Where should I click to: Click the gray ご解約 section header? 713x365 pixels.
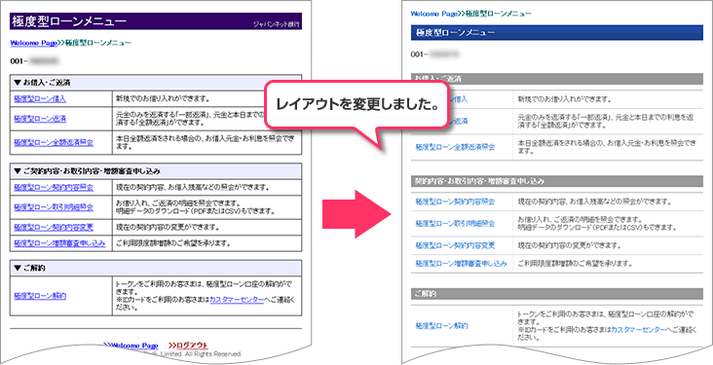[557, 294]
